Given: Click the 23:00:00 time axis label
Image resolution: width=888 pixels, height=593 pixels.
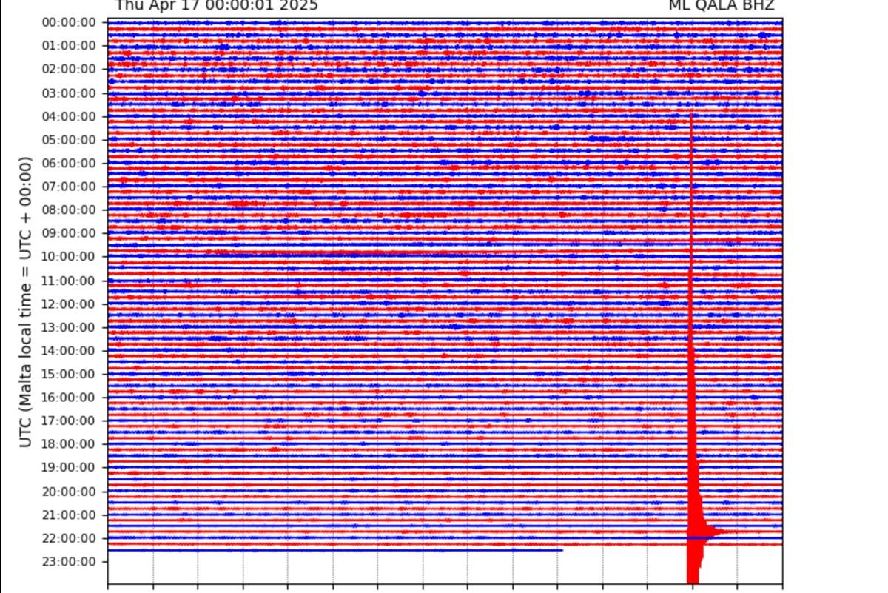Looking at the screenshot, I should coord(69,561).
